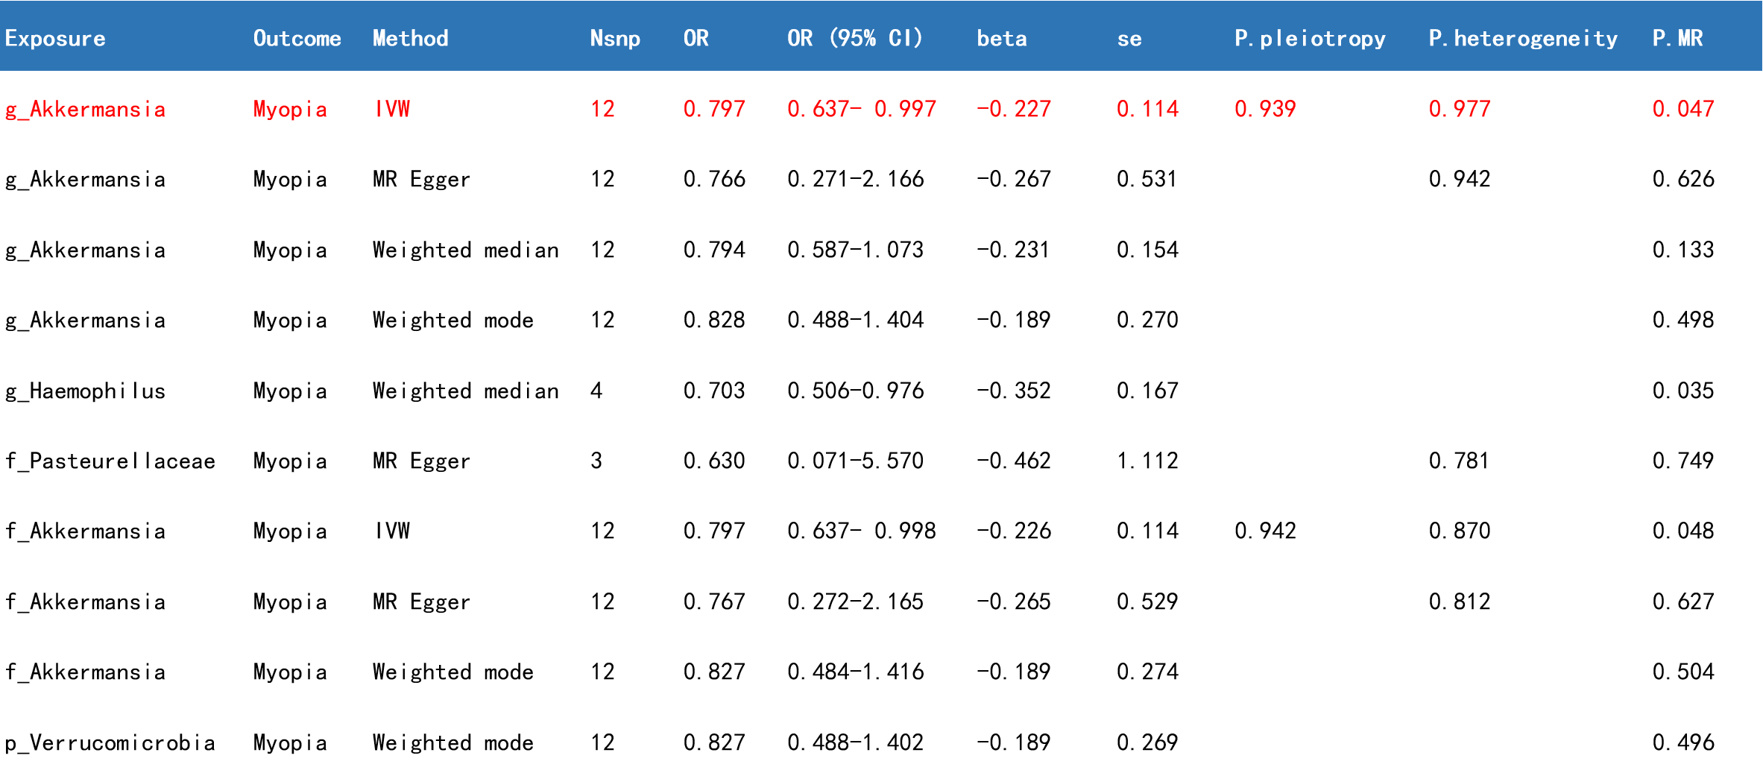The width and height of the screenshot is (1763, 776).
Task: Click the p_Verrucomicrobia exposure cell
Action: 110,742
